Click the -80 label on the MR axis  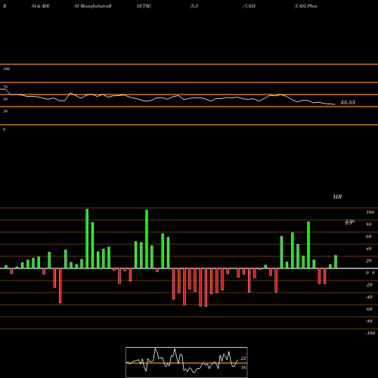(x=369, y=321)
